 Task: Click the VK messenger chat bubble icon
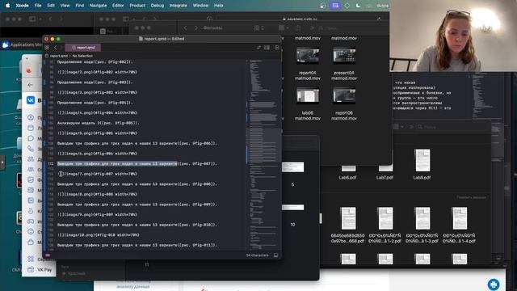pos(31,138)
